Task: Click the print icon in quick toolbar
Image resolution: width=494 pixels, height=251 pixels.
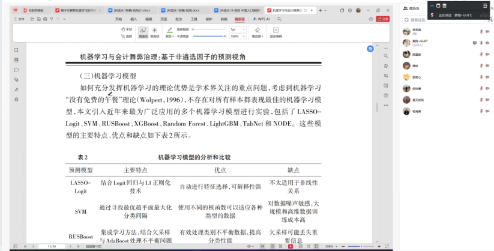Action: (x=45, y=19)
